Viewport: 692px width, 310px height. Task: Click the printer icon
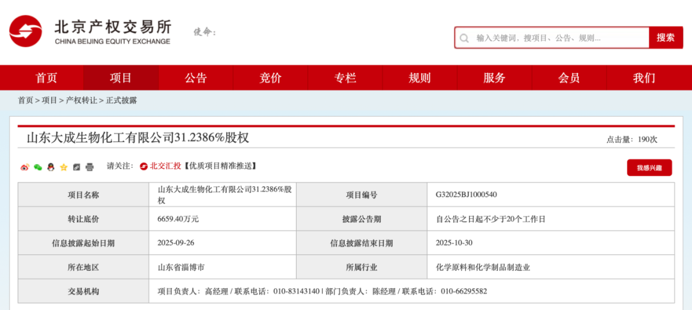tap(90, 167)
